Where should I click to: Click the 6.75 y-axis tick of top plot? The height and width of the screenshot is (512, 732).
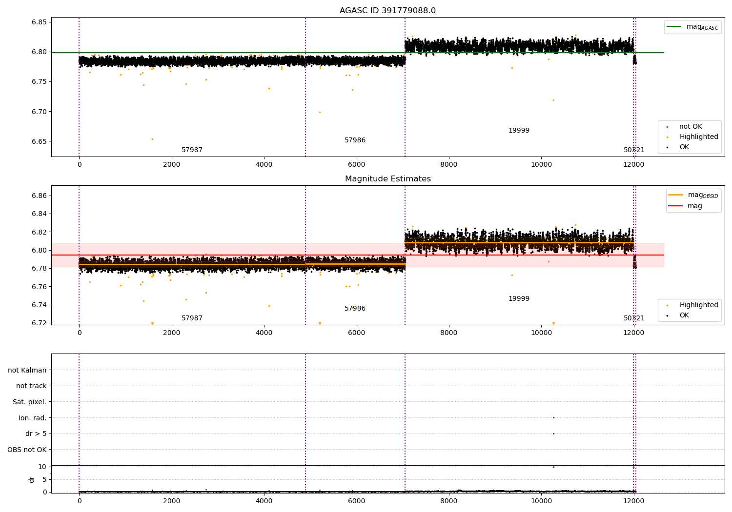pos(39,82)
